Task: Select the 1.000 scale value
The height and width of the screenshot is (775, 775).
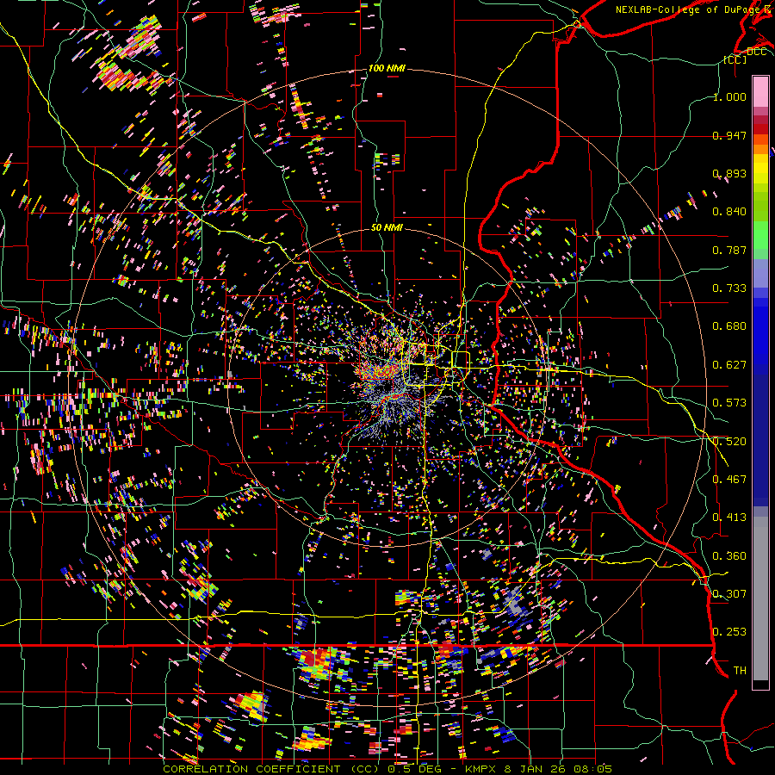Action: click(729, 96)
